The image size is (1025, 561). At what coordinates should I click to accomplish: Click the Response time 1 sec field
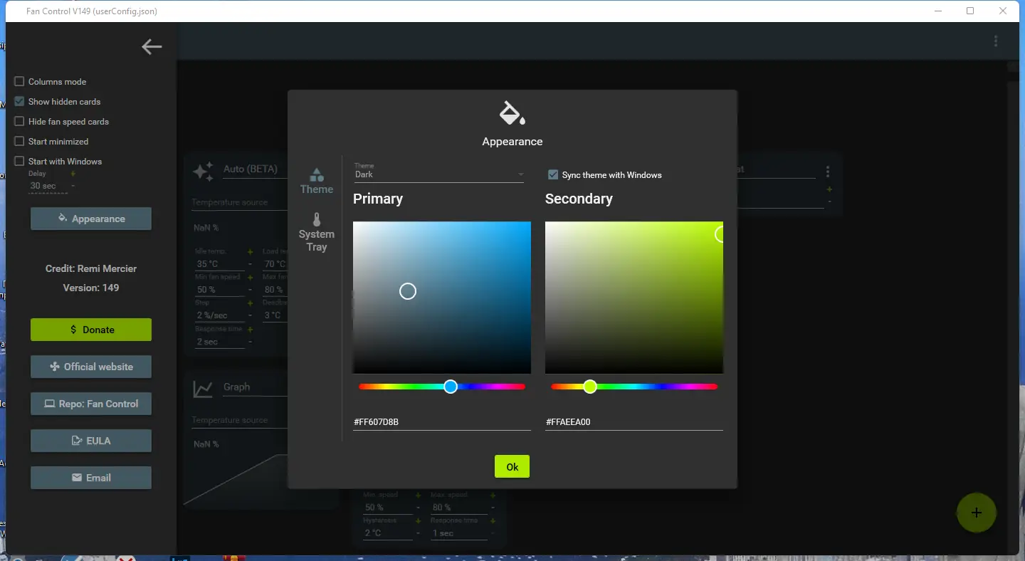pyautogui.click(x=459, y=533)
